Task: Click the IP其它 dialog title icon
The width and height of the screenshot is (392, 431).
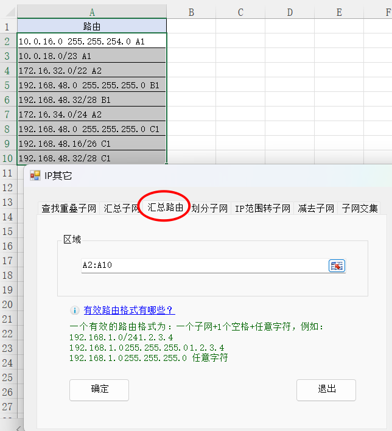Action: (35, 175)
